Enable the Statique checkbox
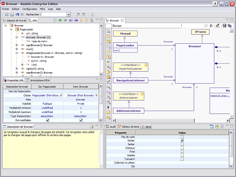Viewport: 236px width, 177px height. [182, 148]
